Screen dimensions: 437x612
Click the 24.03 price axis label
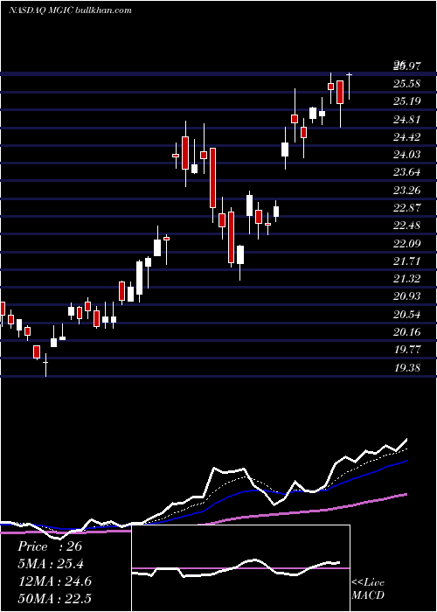click(407, 155)
